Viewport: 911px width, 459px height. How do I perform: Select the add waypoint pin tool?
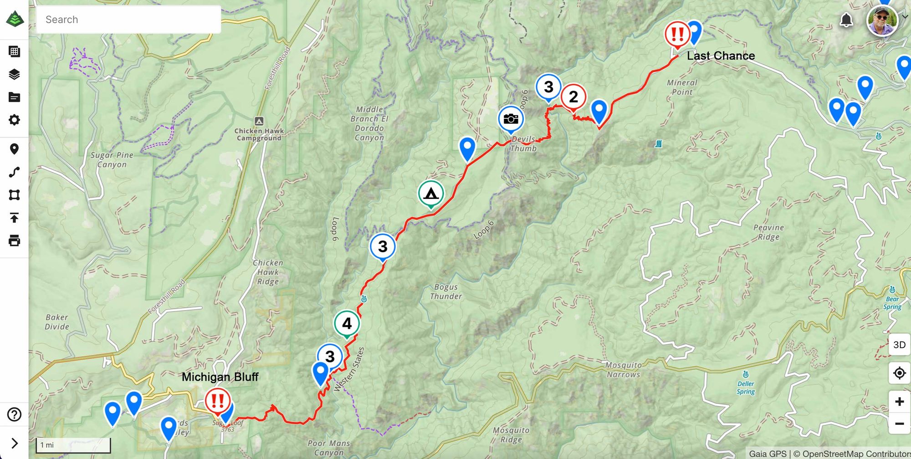[14, 149]
